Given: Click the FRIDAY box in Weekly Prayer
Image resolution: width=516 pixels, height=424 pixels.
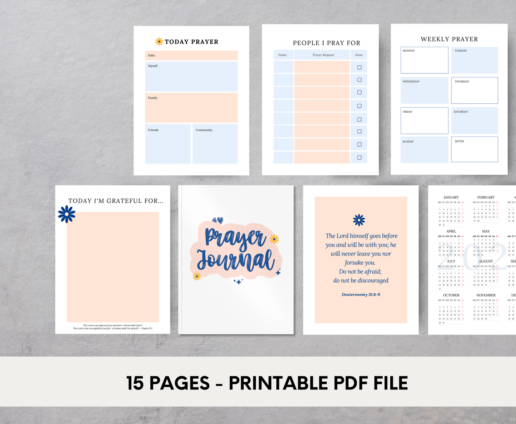Looking at the screenshot, I should [424, 121].
